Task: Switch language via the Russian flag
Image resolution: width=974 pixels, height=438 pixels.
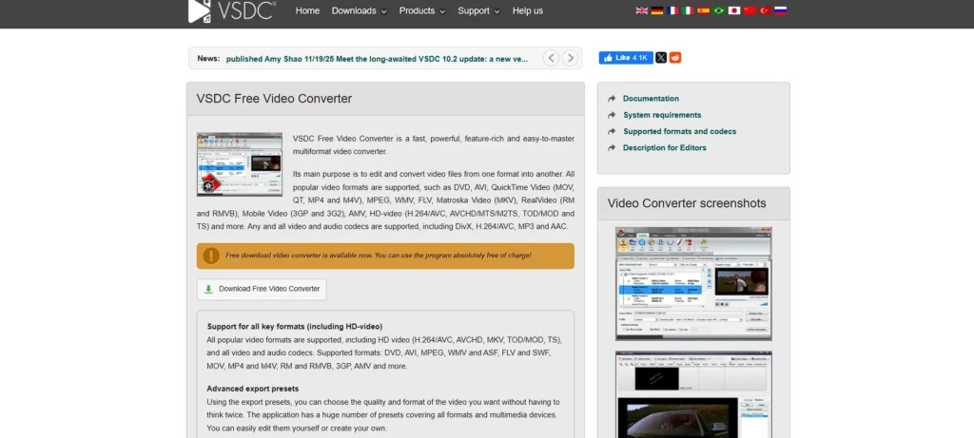Action: [781, 10]
